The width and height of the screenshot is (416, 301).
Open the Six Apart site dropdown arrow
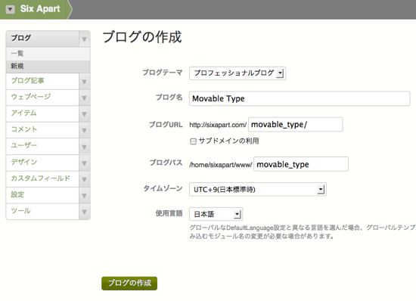pos(10,9)
